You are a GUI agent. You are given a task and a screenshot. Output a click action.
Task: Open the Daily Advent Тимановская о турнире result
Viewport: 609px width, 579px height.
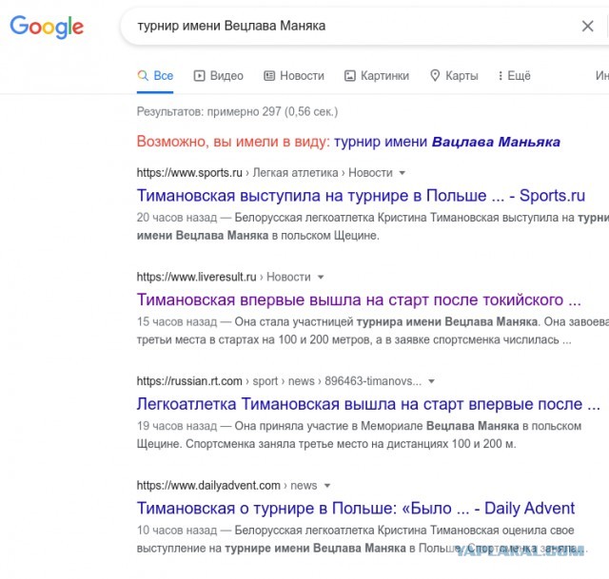(x=356, y=508)
